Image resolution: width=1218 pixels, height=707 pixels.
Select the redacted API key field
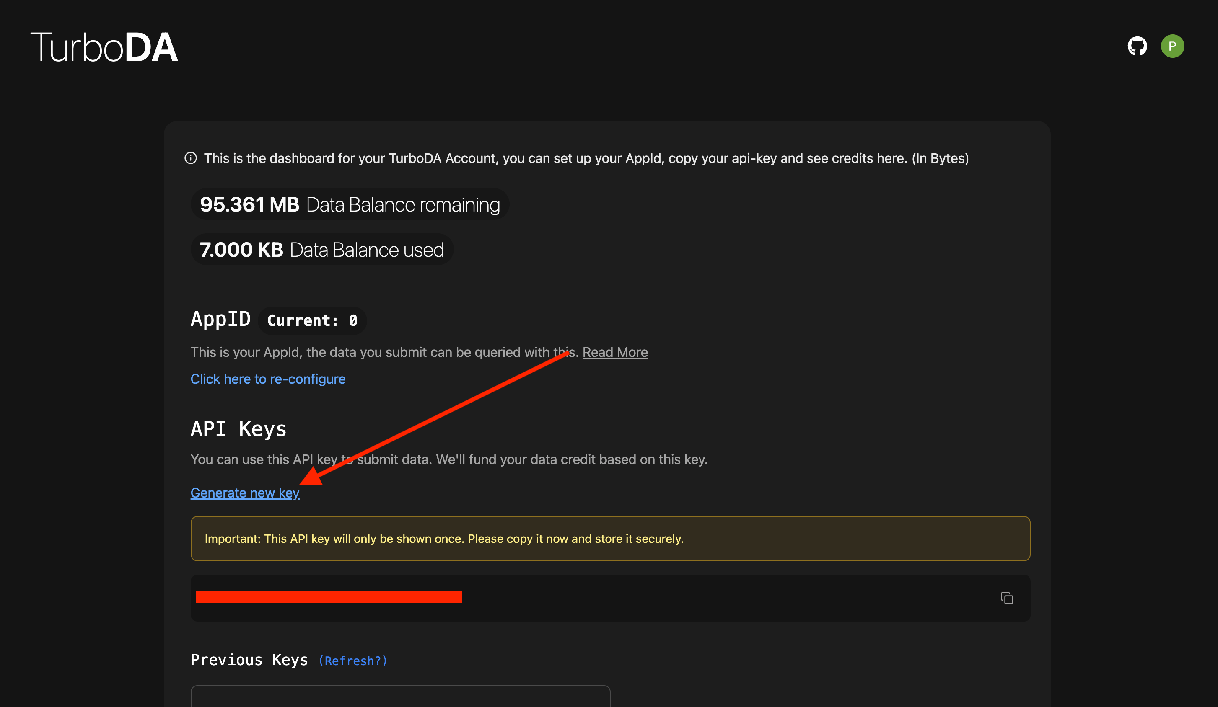click(x=329, y=597)
